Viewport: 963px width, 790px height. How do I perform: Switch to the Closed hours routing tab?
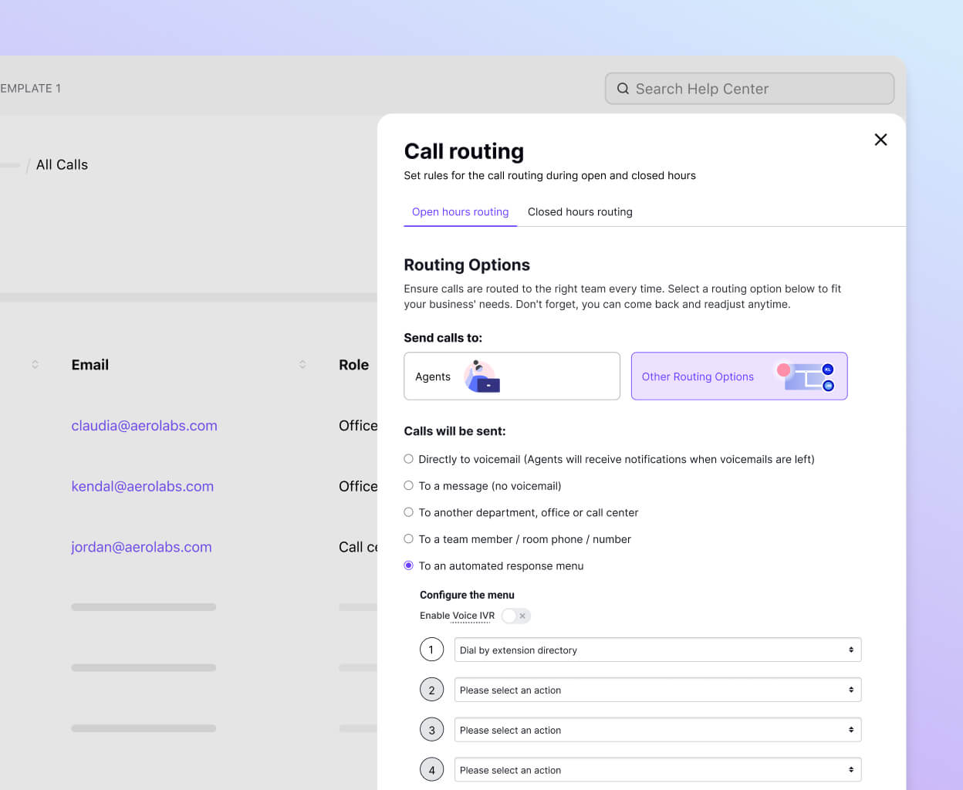click(579, 211)
